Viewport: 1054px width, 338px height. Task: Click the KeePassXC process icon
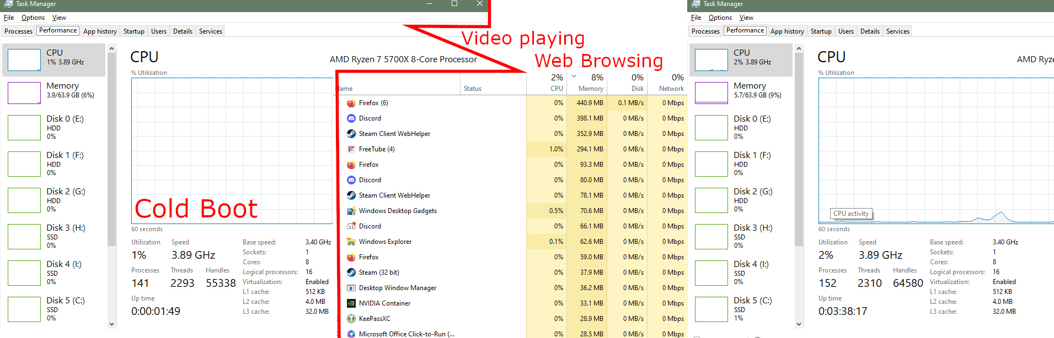pyautogui.click(x=351, y=319)
